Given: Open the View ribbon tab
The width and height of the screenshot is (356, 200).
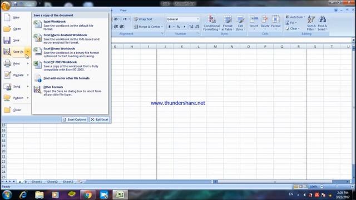Looking at the screenshot, I should [x=123, y=11].
